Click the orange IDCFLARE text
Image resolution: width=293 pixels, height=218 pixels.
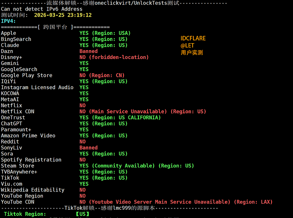pyautogui.click(x=193, y=38)
